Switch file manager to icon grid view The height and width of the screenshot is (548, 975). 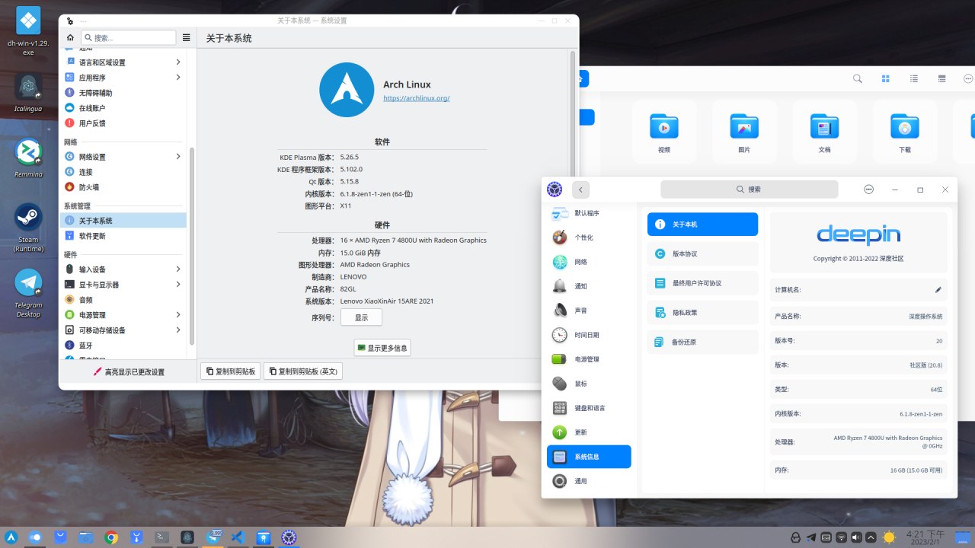[885, 78]
